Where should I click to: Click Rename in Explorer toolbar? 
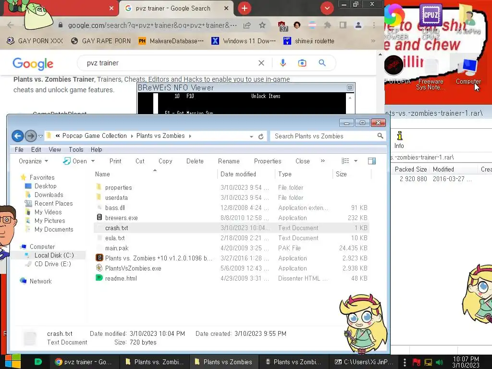pyautogui.click(x=229, y=161)
